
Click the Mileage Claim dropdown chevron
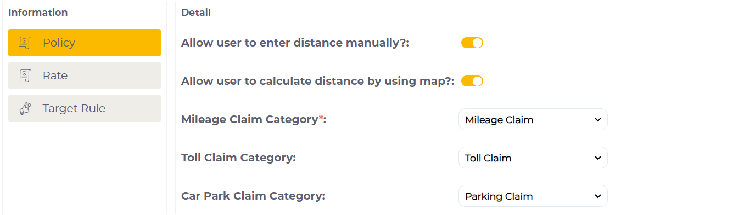tap(598, 120)
